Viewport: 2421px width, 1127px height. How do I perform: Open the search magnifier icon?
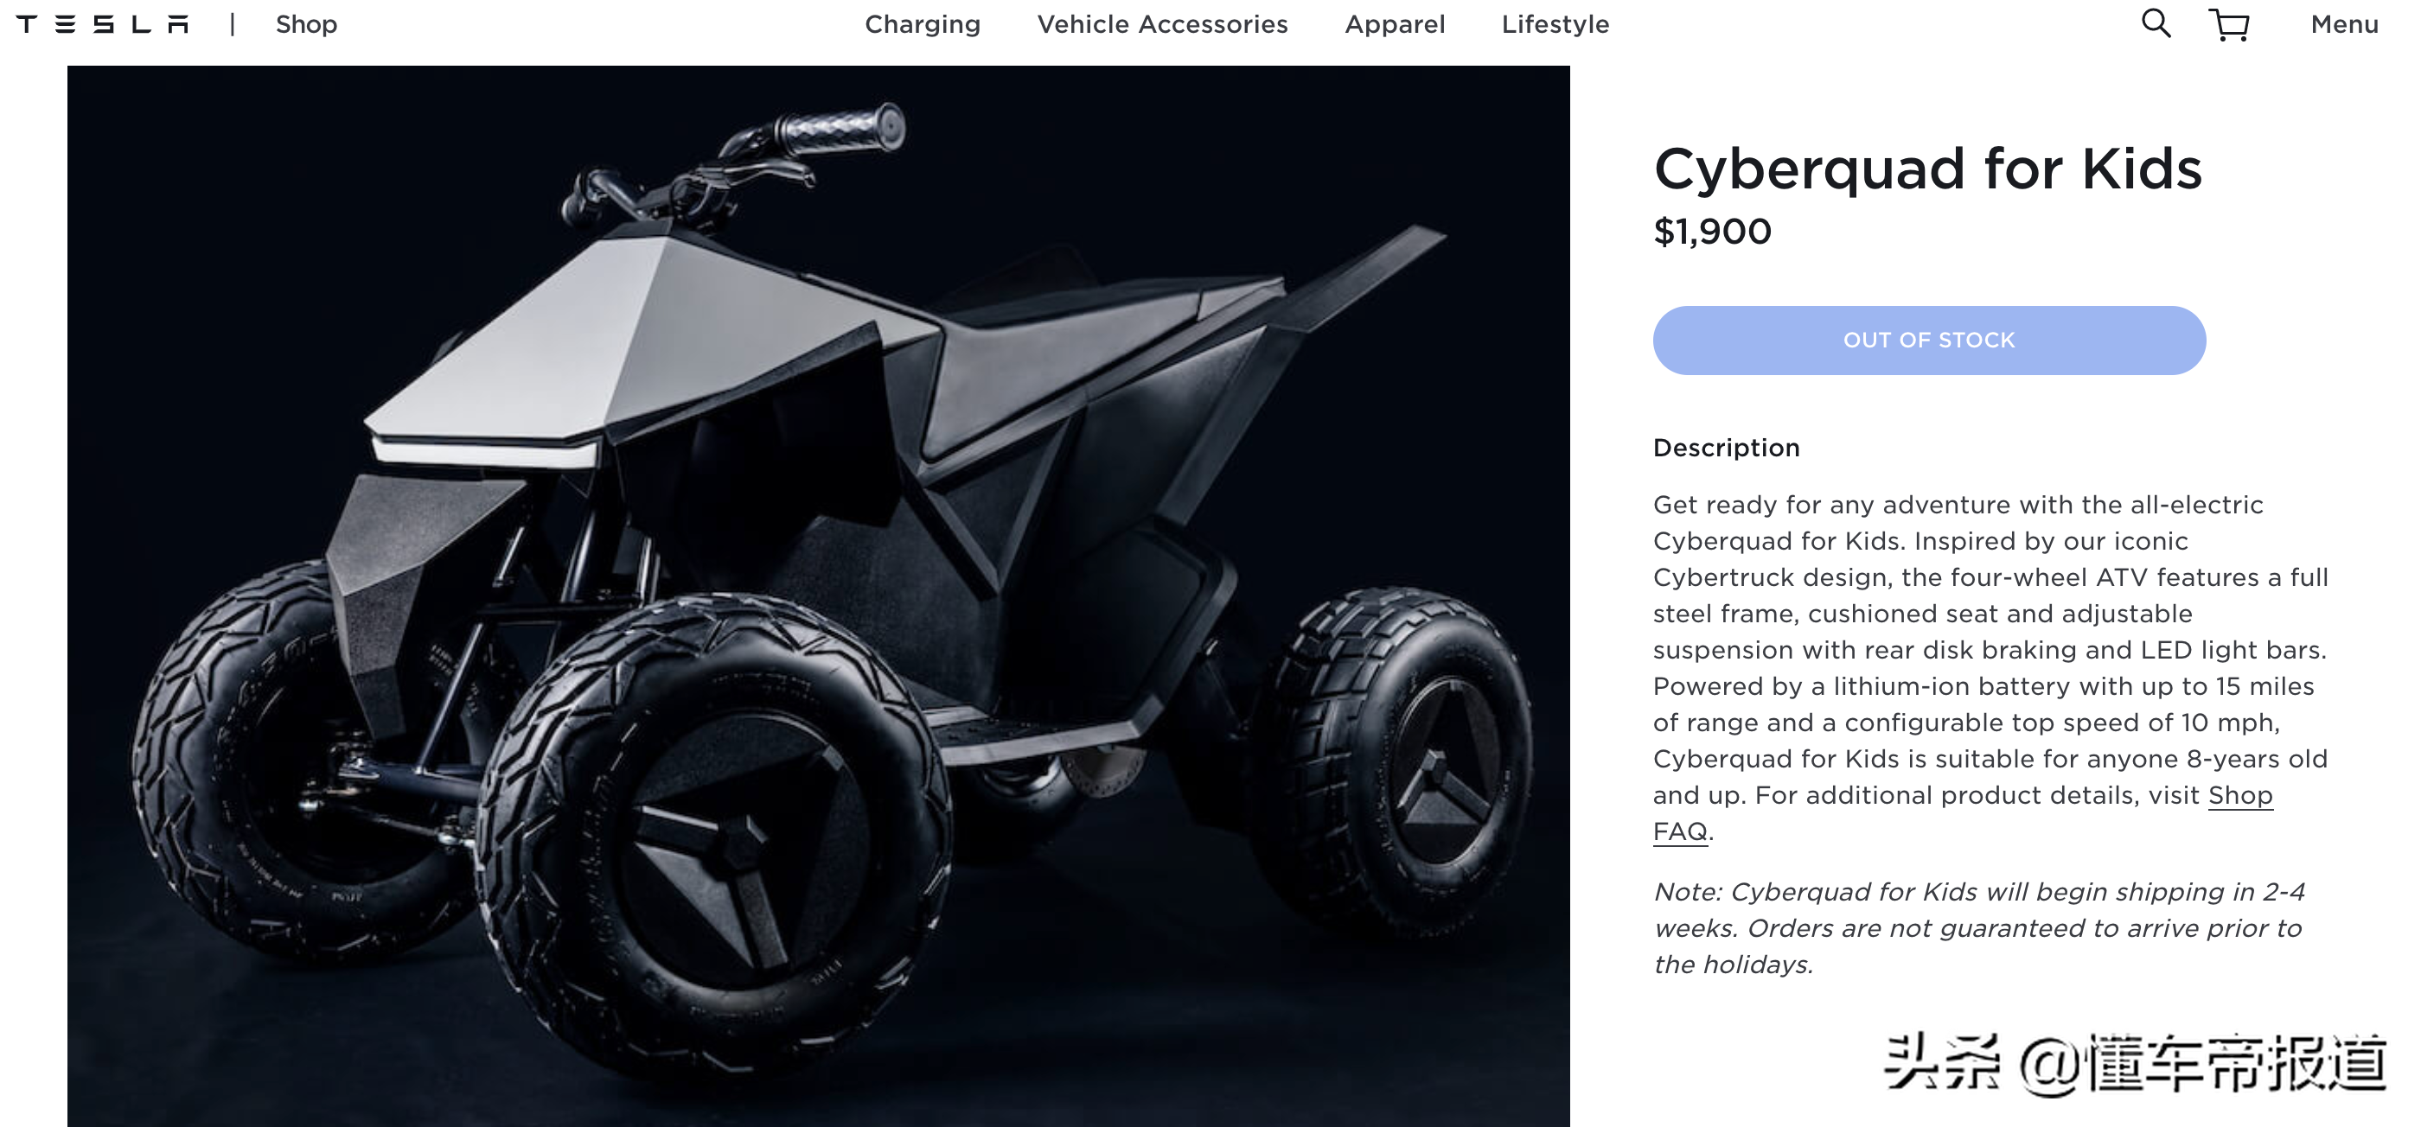2156,23
